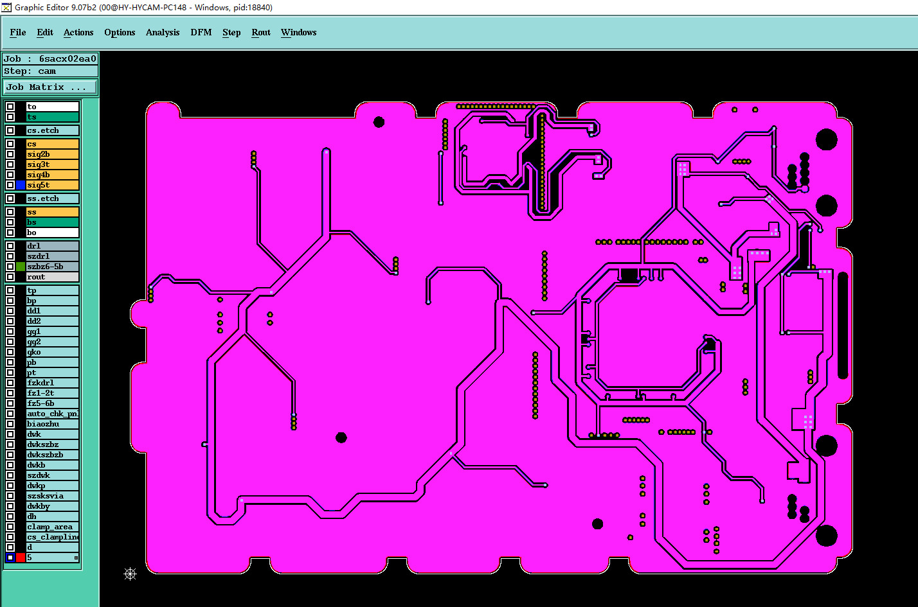Screen dimensions: 918x607
Task: Toggle the checkbox for layer 5
Action: 10,558
